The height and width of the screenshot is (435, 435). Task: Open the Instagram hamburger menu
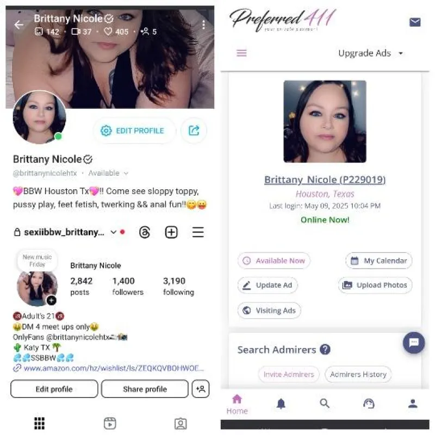[198, 232]
